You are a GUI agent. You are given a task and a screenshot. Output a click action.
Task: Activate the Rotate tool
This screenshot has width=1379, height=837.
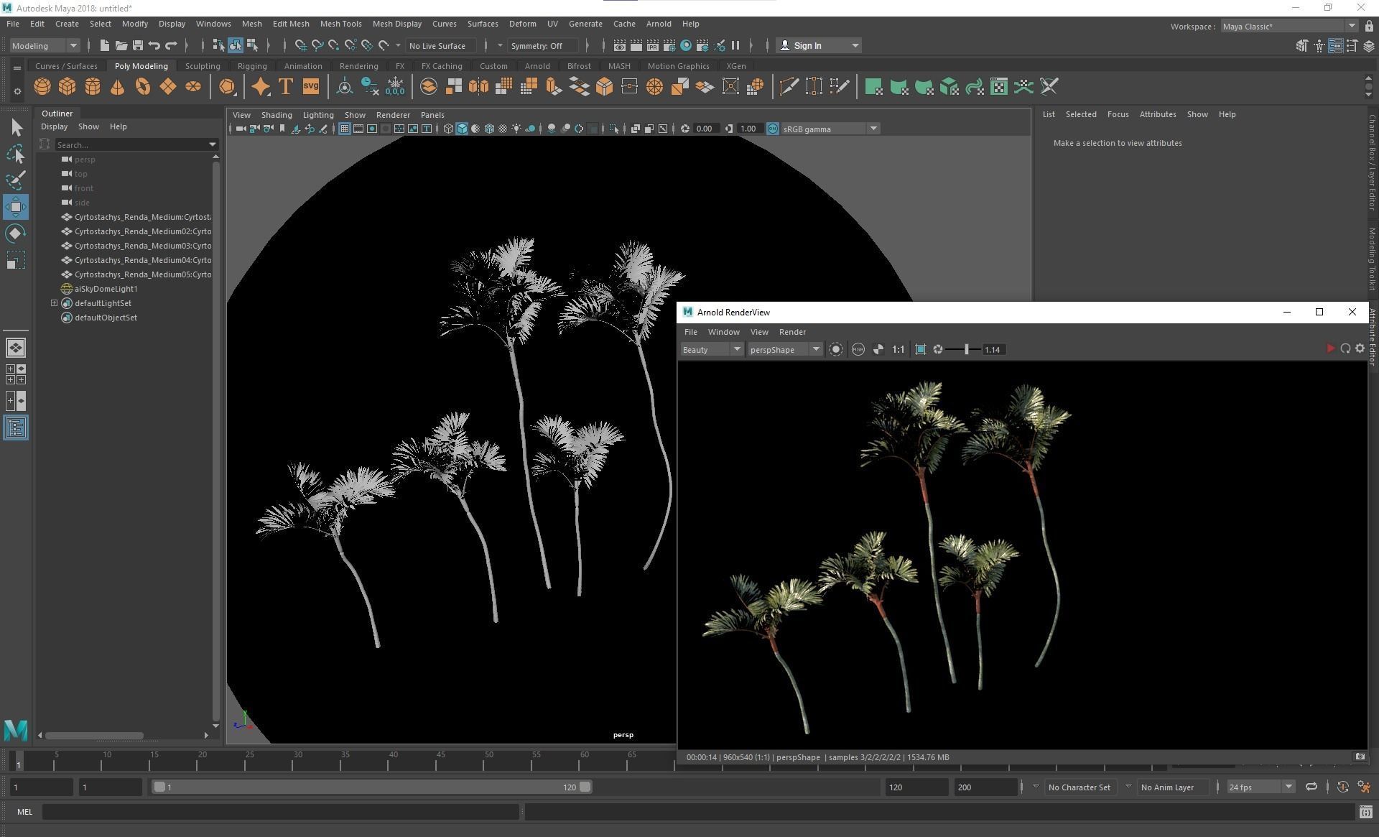16,233
